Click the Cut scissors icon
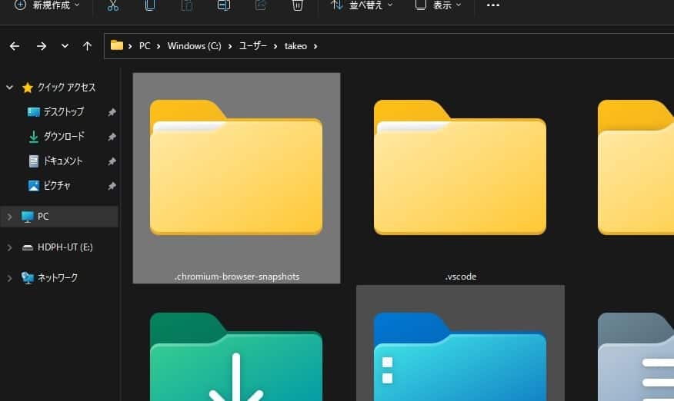Viewport: 674px width, 401px height. click(x=113, y=5)
